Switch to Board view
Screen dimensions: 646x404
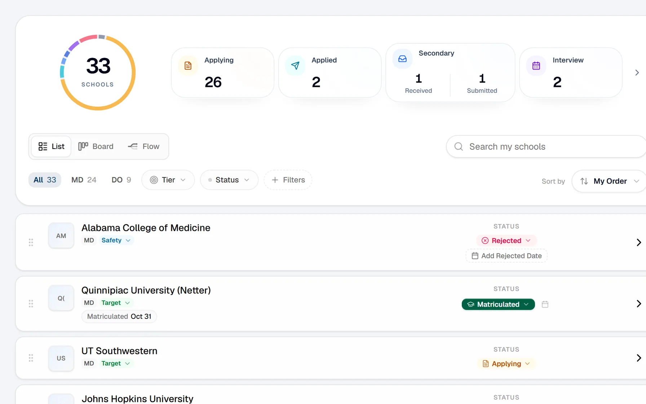pyautogui.click(x=96, y=146)
